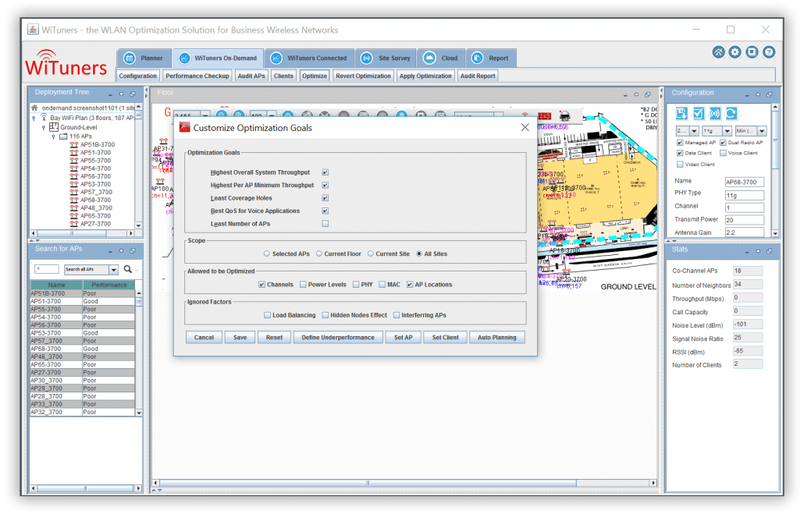Viewport: 804px width, 514px height.
Task: Click the home icon of the deployment tree root
Action: point(34,108)
